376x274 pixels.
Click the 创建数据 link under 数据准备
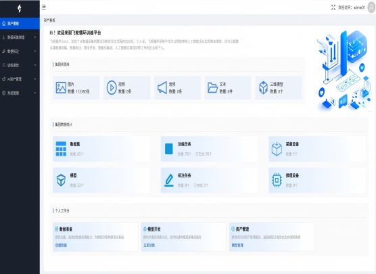tap(61, 245)
